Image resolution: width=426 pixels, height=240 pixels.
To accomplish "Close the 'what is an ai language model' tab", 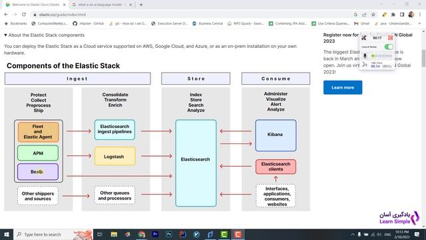I will coord(130,5).
